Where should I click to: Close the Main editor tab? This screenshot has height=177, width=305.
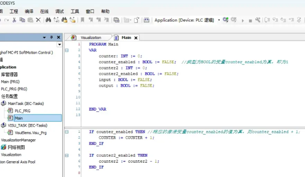coord(136,38)
